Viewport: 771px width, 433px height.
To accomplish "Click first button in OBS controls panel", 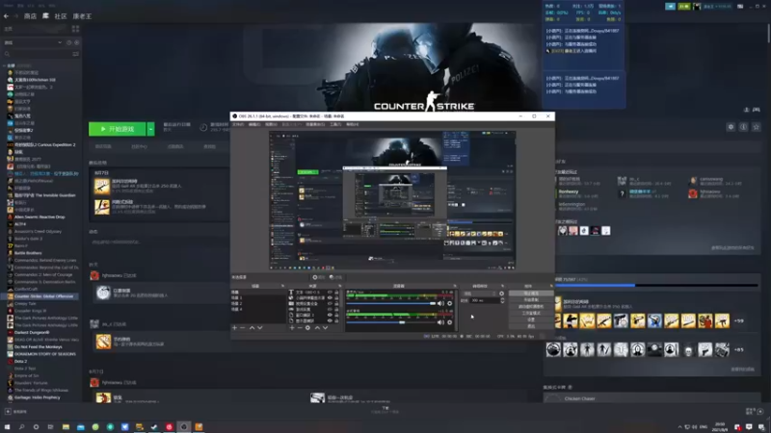I will tap(531, 293).
